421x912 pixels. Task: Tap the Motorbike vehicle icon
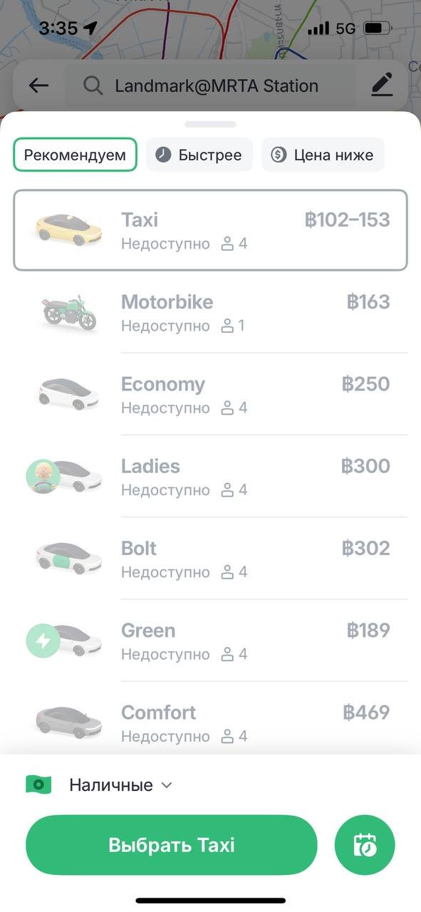[69, 312]
